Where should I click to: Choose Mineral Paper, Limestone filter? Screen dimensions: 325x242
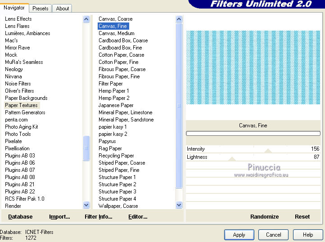pos(126,112)
